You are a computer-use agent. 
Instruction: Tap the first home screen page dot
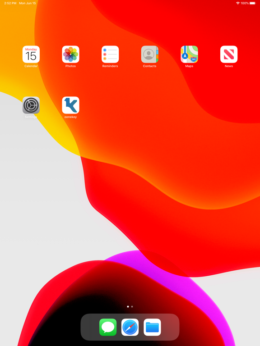pos(128,306)
